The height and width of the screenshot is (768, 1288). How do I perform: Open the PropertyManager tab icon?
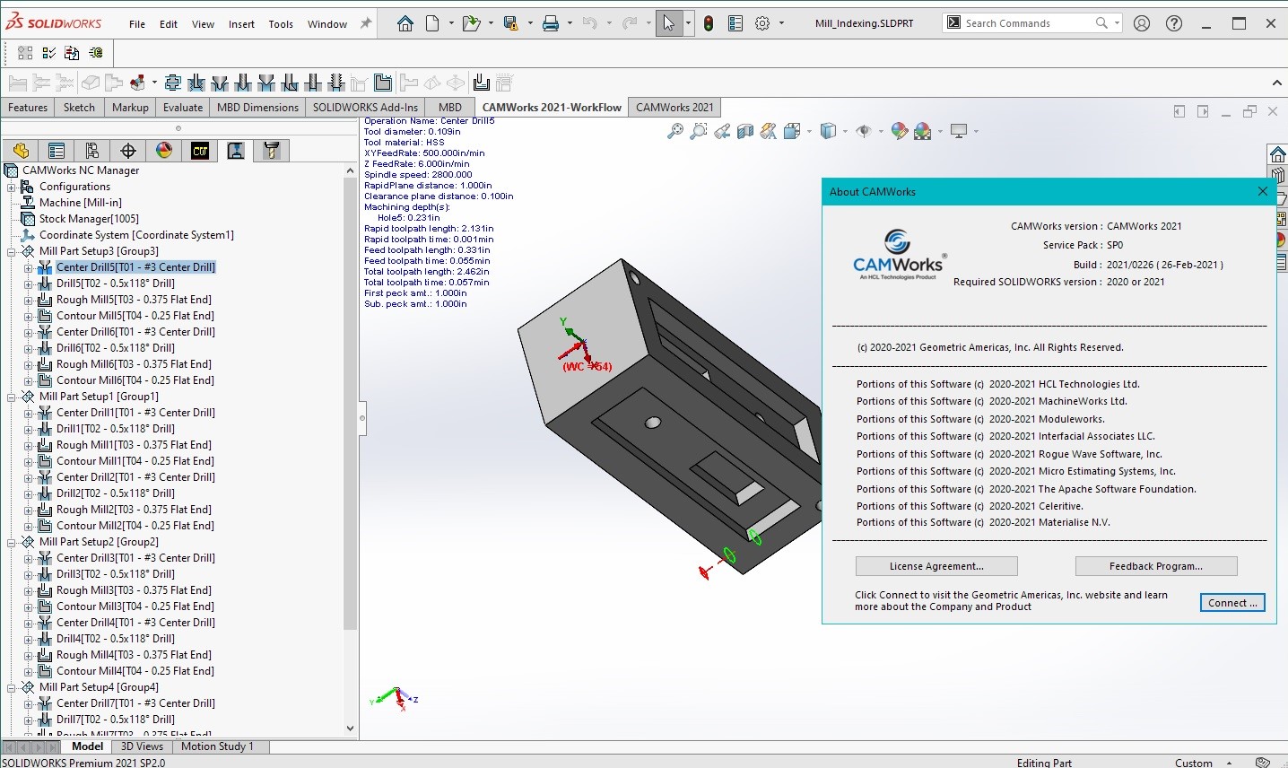[57, 151]
